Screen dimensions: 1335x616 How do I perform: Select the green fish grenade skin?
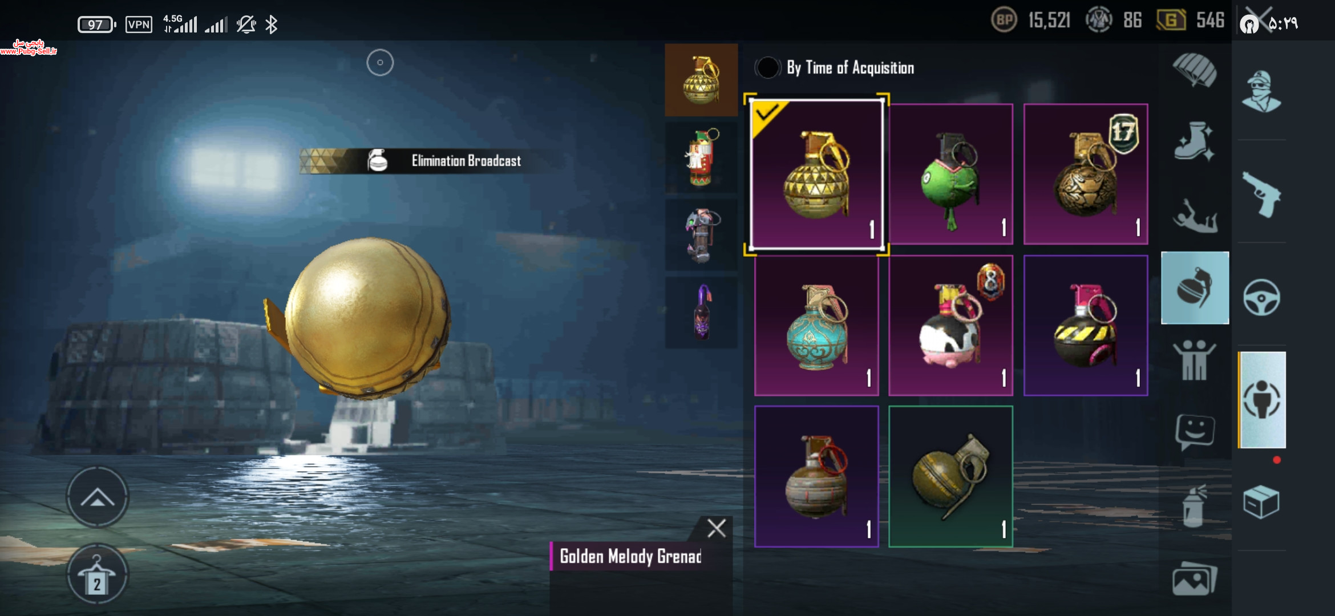(x=951, y=175)
